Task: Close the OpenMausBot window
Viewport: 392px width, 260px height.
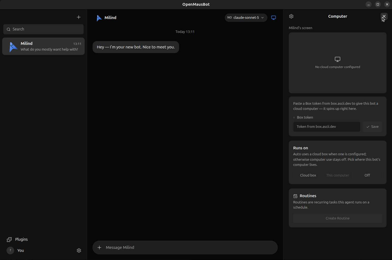Action: pos(387,4)
